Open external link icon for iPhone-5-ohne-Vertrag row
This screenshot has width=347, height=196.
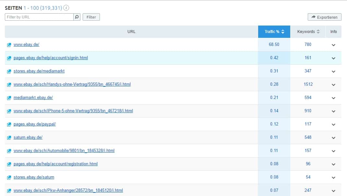(x=9, y=111)
